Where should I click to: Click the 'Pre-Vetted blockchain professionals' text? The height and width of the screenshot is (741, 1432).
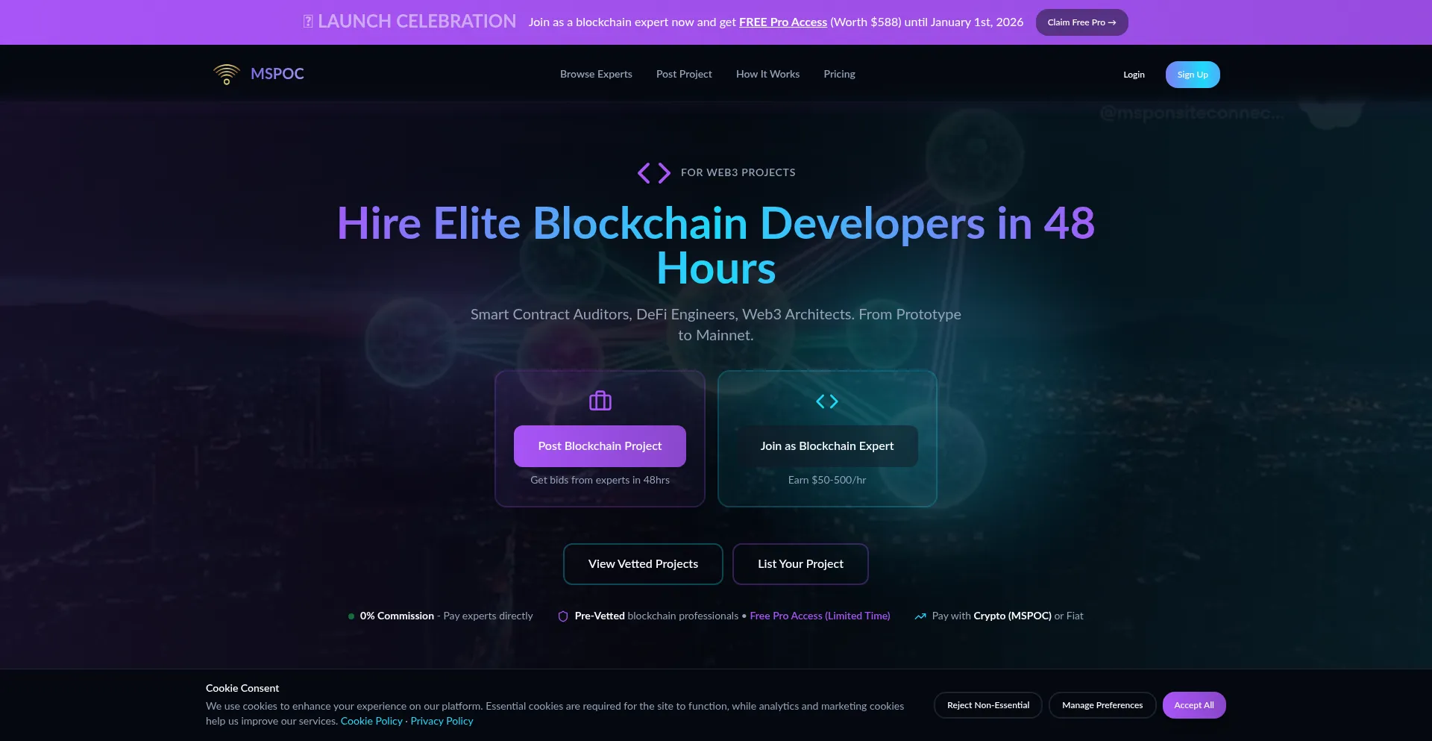656,616
